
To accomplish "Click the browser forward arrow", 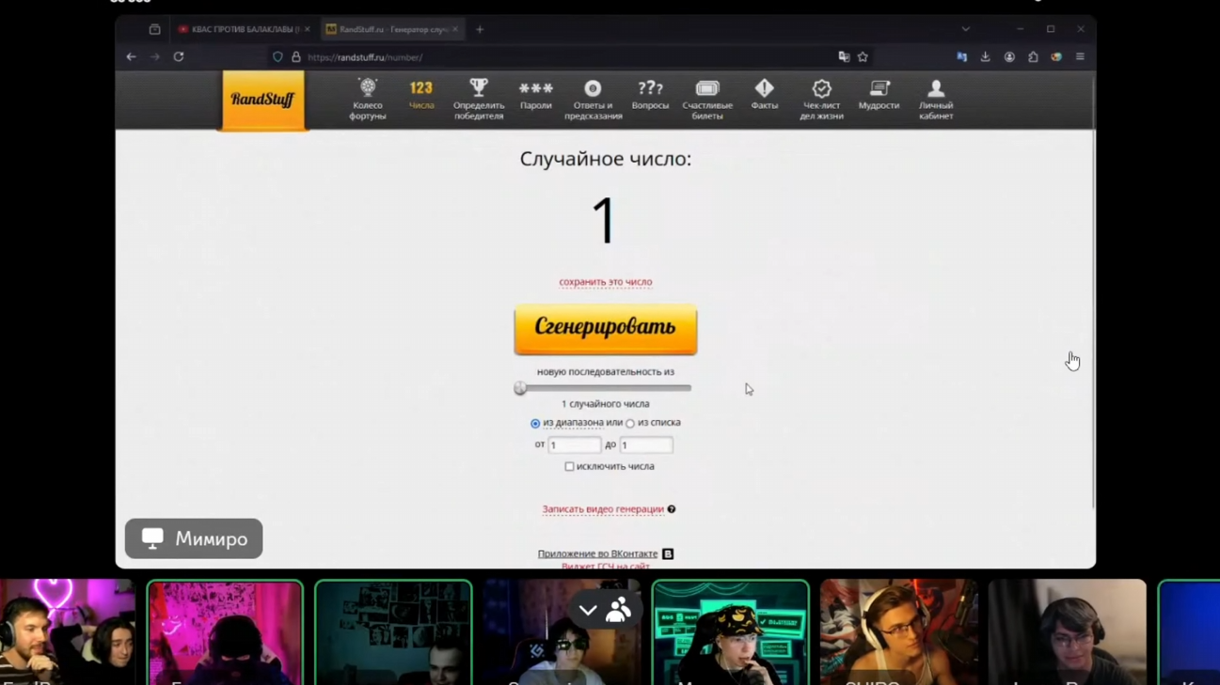I will tap(155, 57).
